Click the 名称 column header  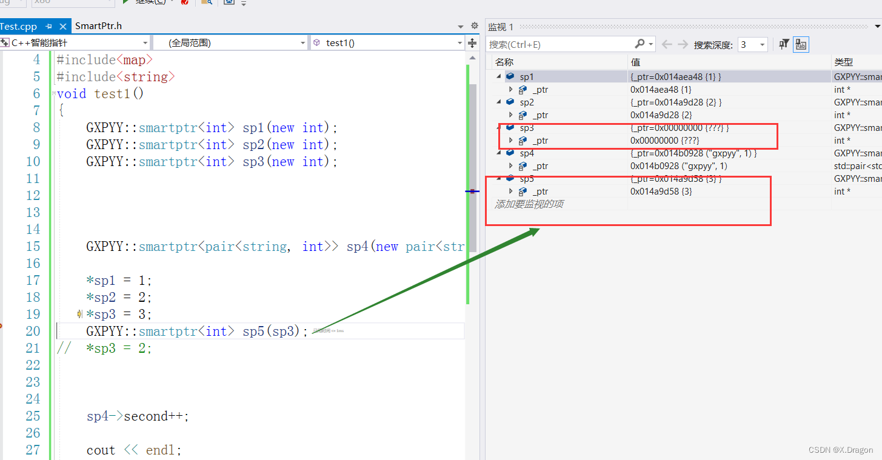(x=504, y=62)
